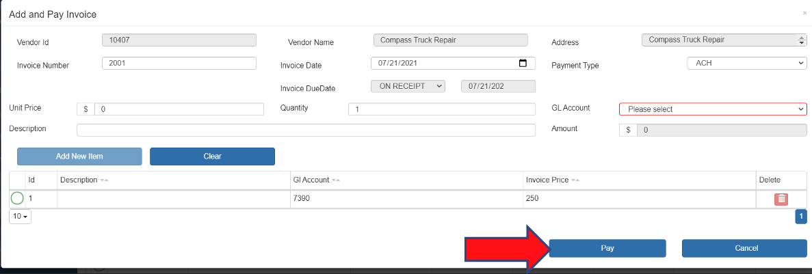Expand the 10 rows-per-page dropdown
Image resolution: width=812 pixels, height=274 pixels.
click(21, 217)
